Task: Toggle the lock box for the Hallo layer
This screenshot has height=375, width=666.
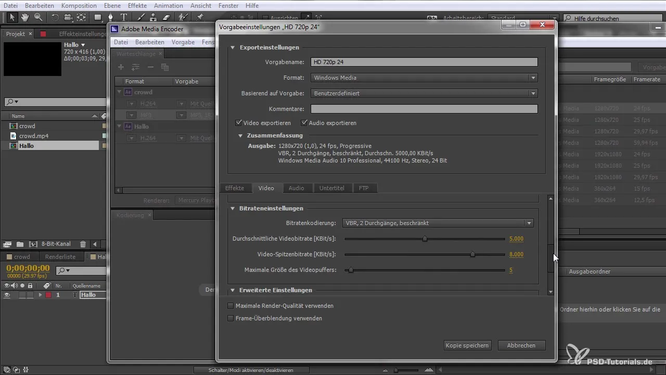Action: pos(30,295)
